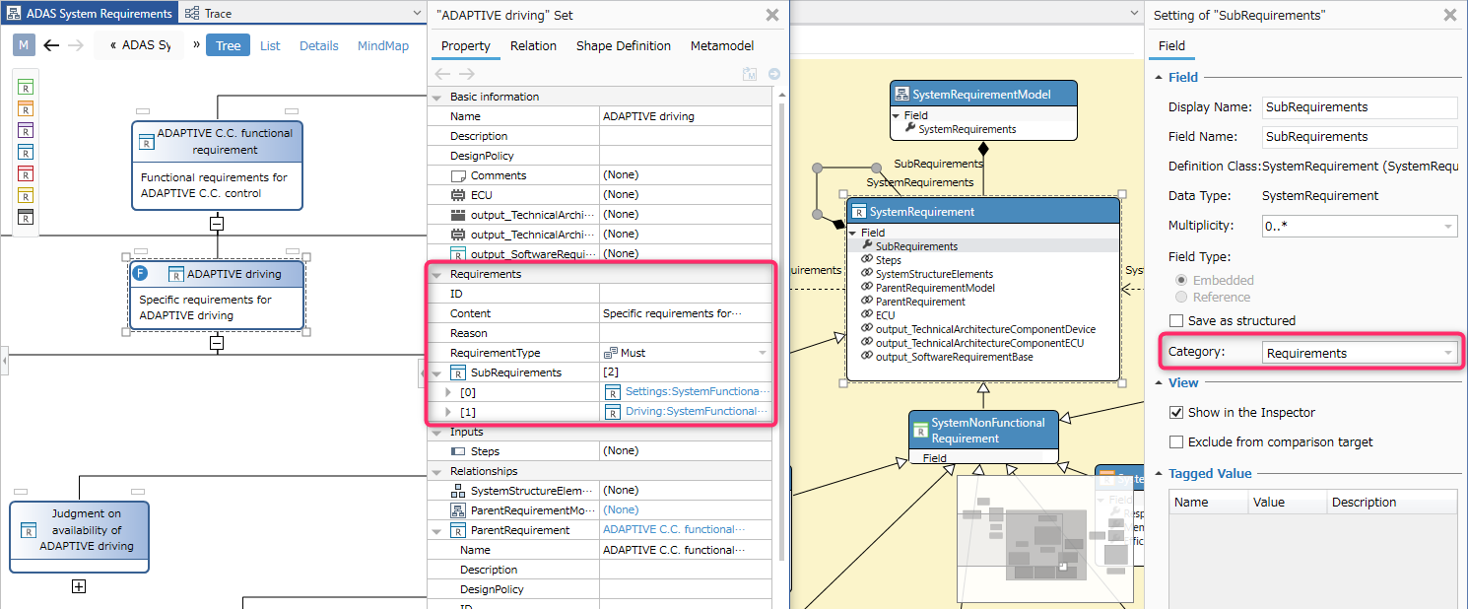Screen dimensions: 1468x609
Task: Click the Display Name input field
Action: (1360, 107)
